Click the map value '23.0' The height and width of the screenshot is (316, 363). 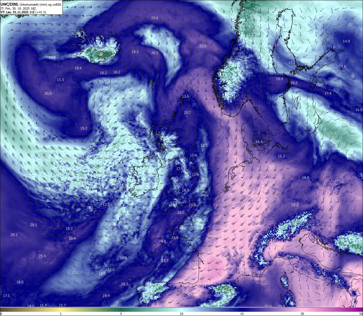pyautogui.click(x=181, y=212)
